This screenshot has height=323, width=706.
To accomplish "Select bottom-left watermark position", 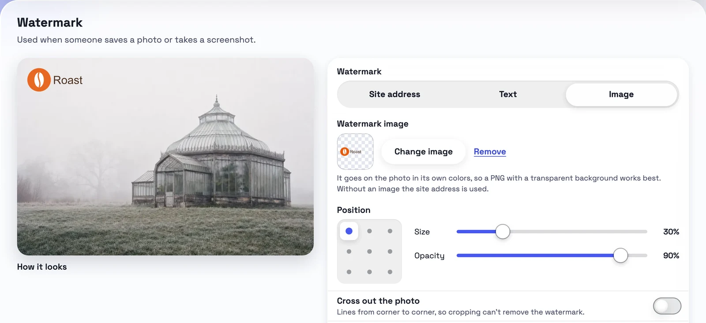I will [349, 272].
